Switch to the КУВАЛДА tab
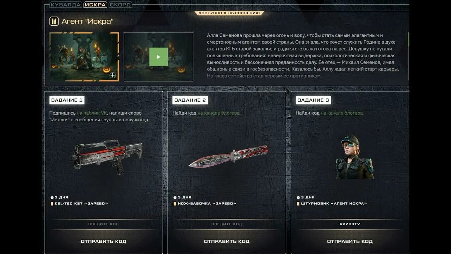This screenshot has width=451, height=254. [66, 5]
